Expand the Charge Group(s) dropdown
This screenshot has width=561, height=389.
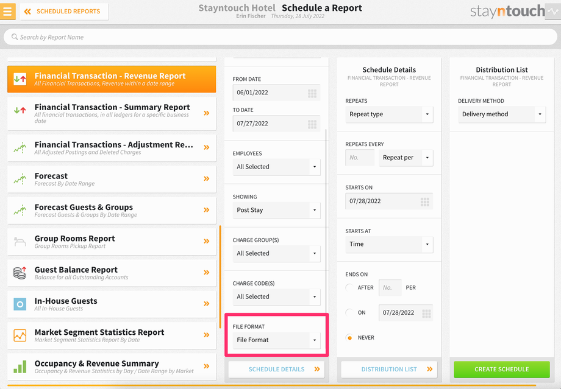tap(276, 253)
